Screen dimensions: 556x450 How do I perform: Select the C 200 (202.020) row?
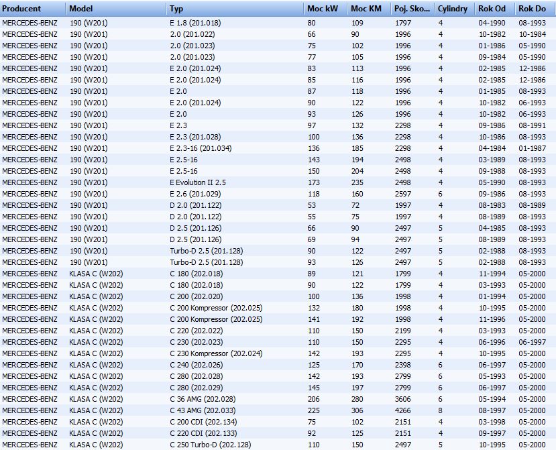(278, 296)
